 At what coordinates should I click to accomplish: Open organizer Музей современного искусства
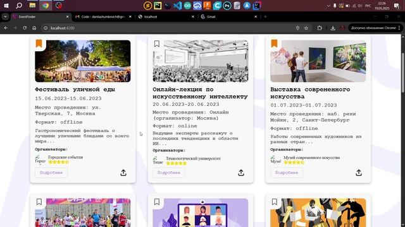click(x=311, y=158)
